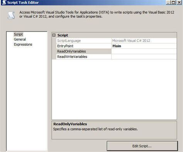Select the Script page in left list
Image resolution: width=183 pixels, height=152 pixels.
pos(18,34)
